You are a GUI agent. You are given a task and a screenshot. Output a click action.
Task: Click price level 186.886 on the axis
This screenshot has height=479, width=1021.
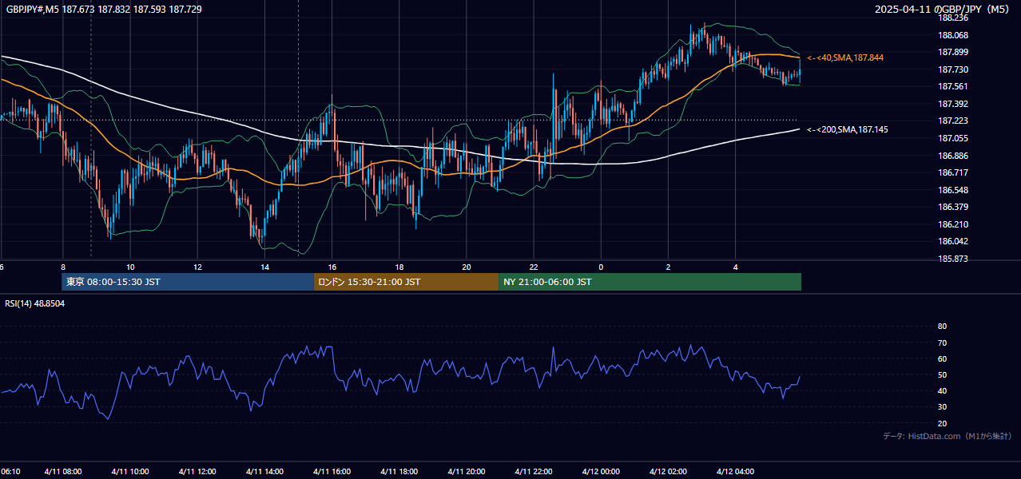click(x=953, y=156)
